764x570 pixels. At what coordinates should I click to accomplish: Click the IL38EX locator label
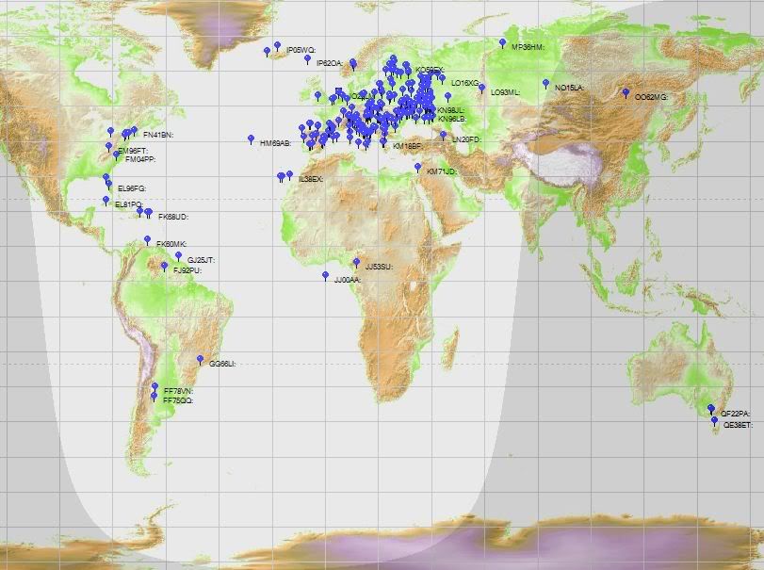coord(310,179)
